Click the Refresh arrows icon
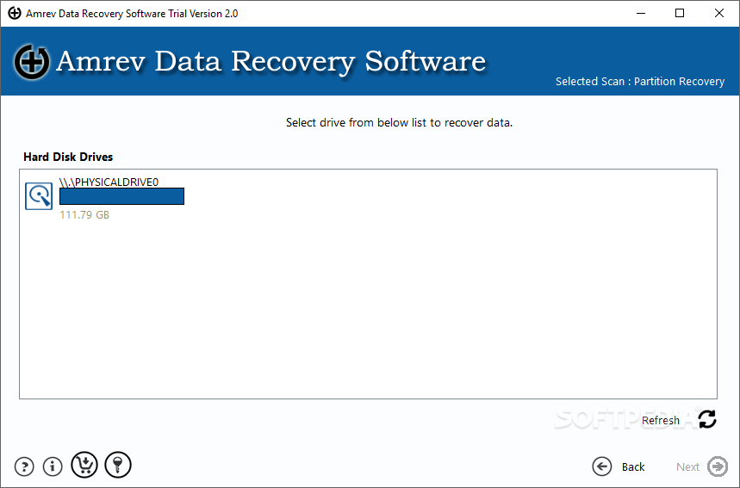The image size is (740, 488). 707,419
